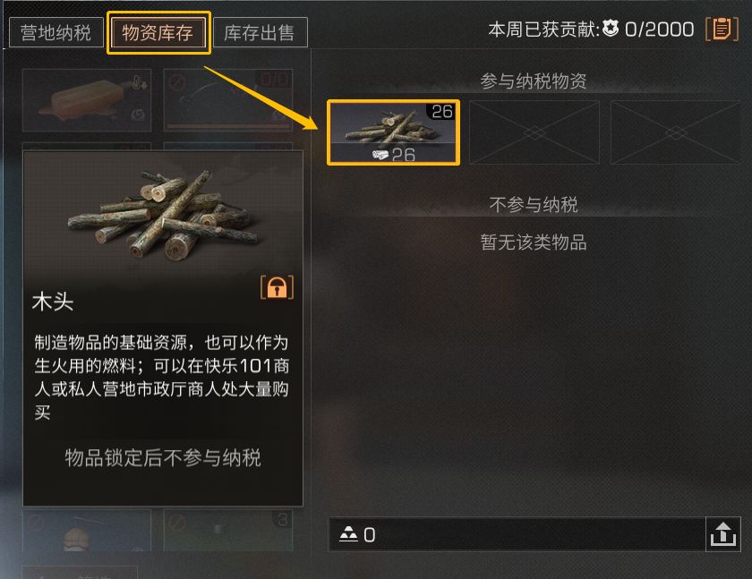The height and width of the screenshot is (579, 752).
Task: Click the total contribution value bar
Action: point(517,534)
